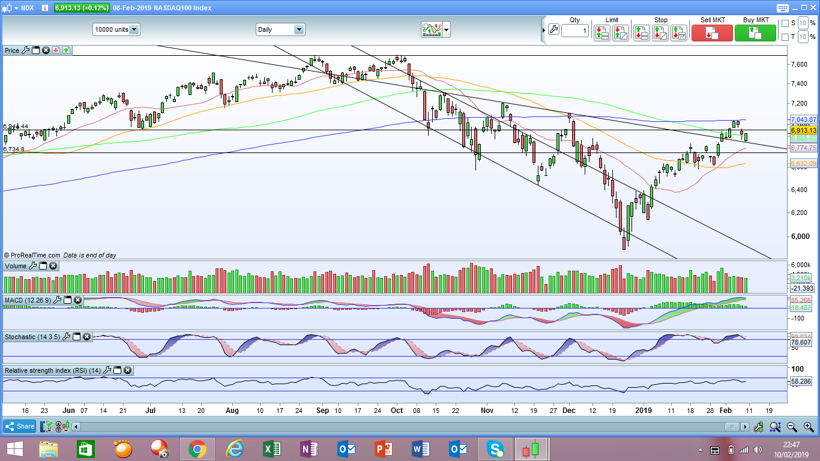This screenshot has height=461, width=820.
Task: Collapse the trading toolbar with the side arrow
Action: [x=544, y=29]
